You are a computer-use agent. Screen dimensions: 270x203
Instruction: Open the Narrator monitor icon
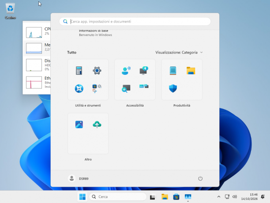(144, 70)
